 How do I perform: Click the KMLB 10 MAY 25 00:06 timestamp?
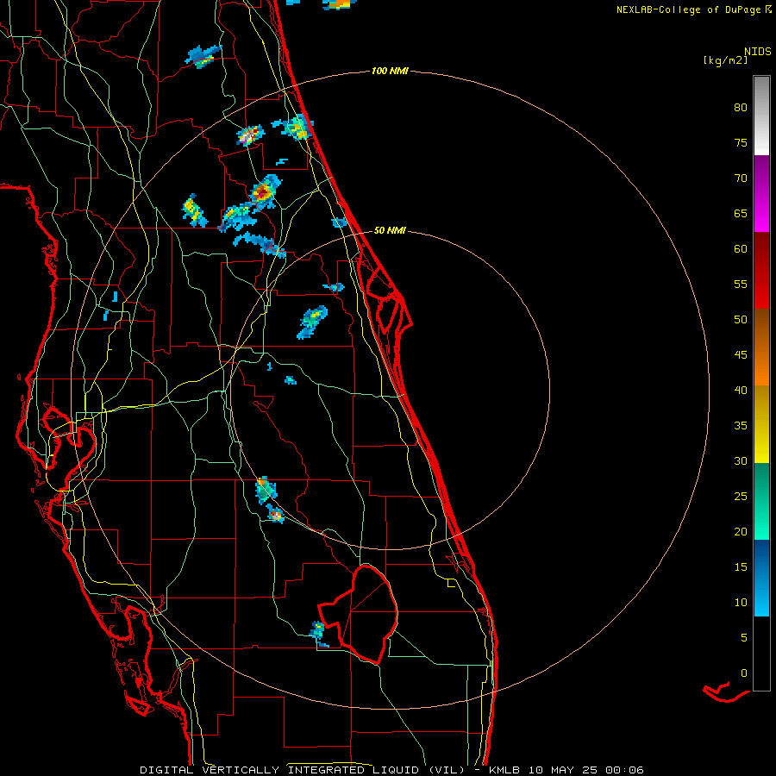(x=566, y=770)
